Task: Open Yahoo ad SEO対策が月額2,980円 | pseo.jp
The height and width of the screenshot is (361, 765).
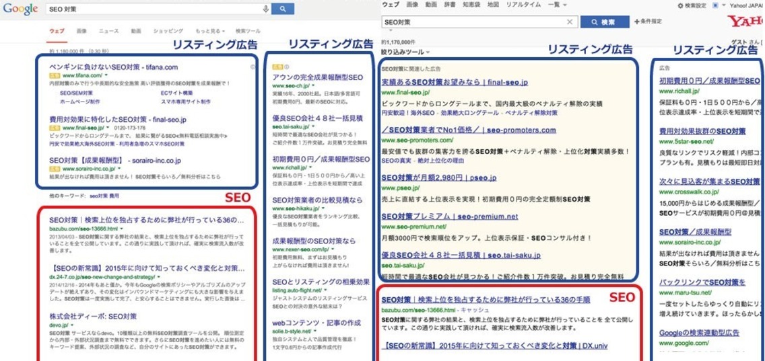Action: pos(439,178)
